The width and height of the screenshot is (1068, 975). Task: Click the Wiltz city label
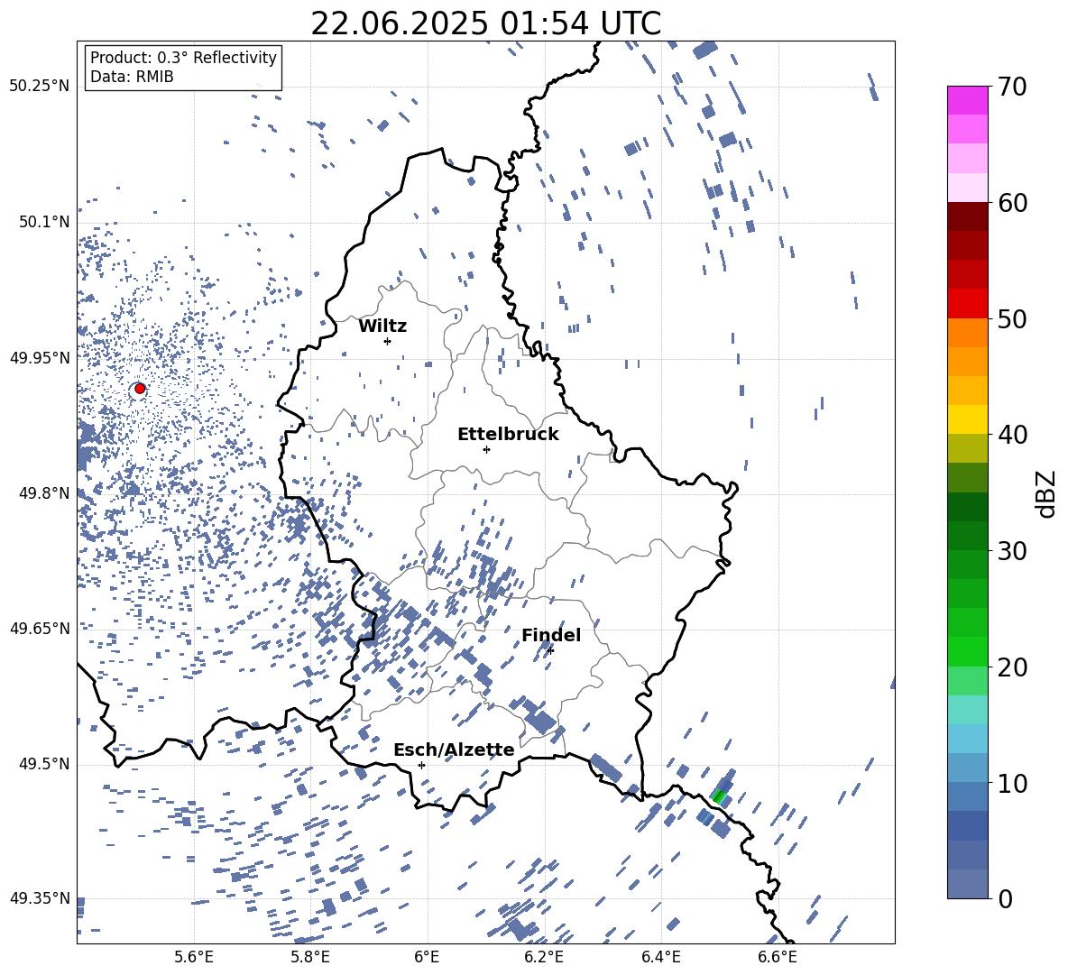click(382, 327)
